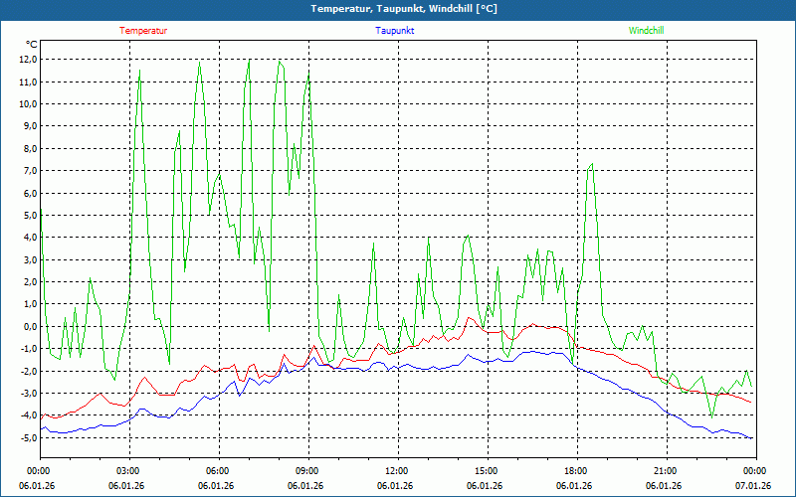796x497 pixels.
Task: Click the green Windchill peak just after 18:00
Action: pos(592,165)
